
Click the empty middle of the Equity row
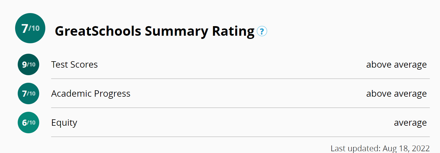tap(232, 123)
